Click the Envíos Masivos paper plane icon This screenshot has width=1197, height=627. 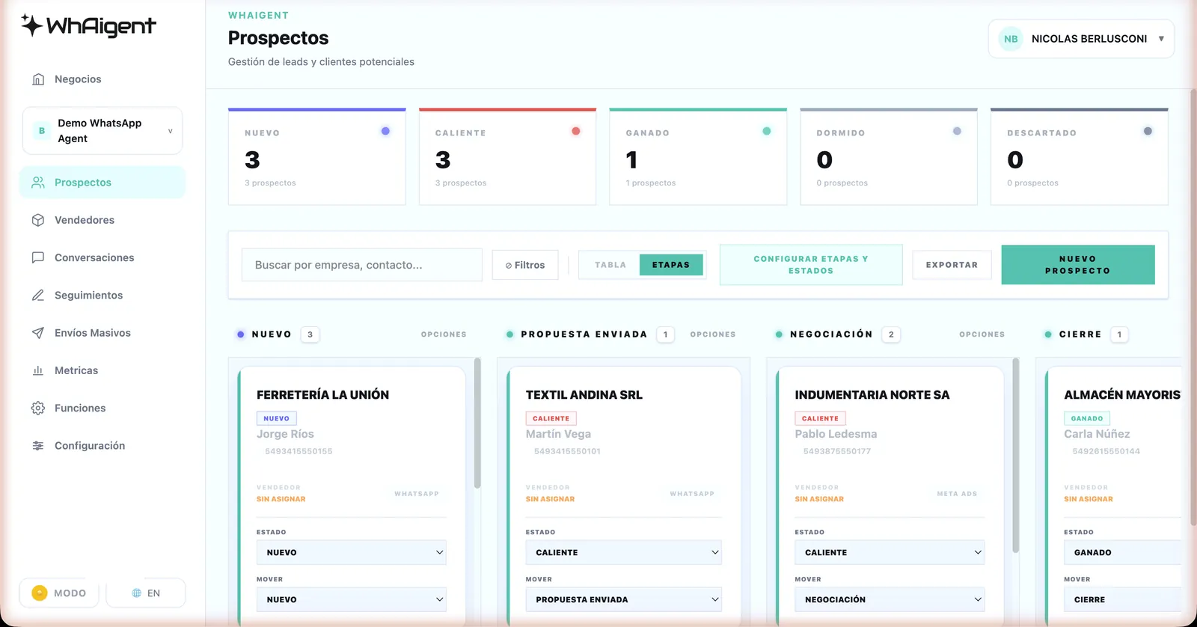click(38, 333)
